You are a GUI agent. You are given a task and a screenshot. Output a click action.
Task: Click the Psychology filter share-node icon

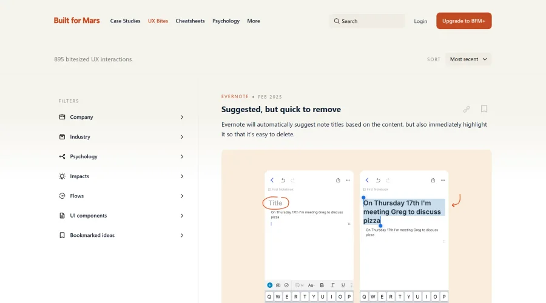62,156
